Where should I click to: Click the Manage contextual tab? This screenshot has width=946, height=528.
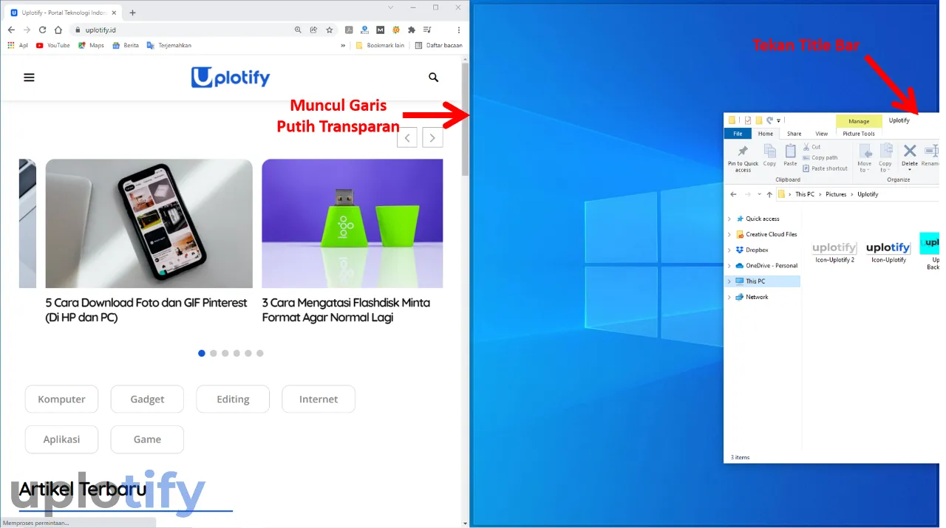859,121
